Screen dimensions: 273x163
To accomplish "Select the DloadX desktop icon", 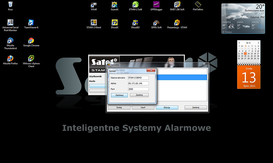I will coord(115,23).
